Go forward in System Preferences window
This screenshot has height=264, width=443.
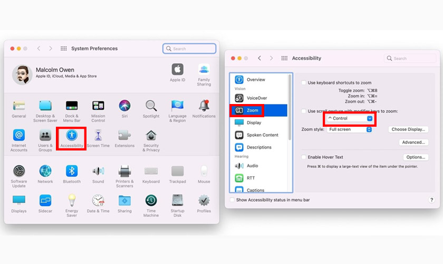pyautogui.click(x=51, y=49)
